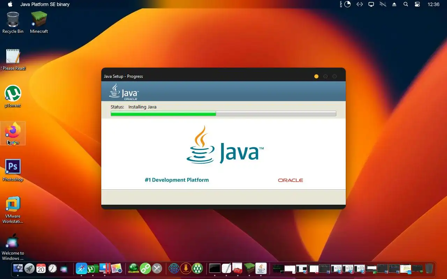Viewport: 447px width, 279px height.
Task: Click the red ORACLE logo text
Action: (291, 180)
